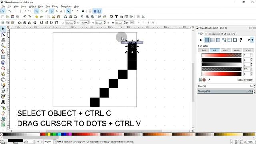Click the RGBA hex input field
The width and height of the screenshot is (256, 144).
(248, 80)
